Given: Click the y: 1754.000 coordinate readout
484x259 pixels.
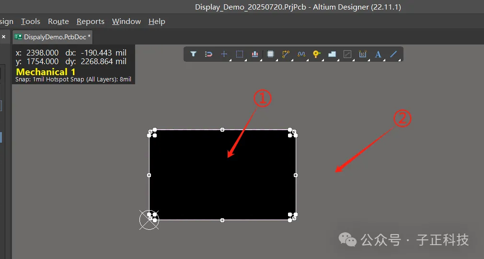Looking at the screenshot, I should click(x=37, y=61).
